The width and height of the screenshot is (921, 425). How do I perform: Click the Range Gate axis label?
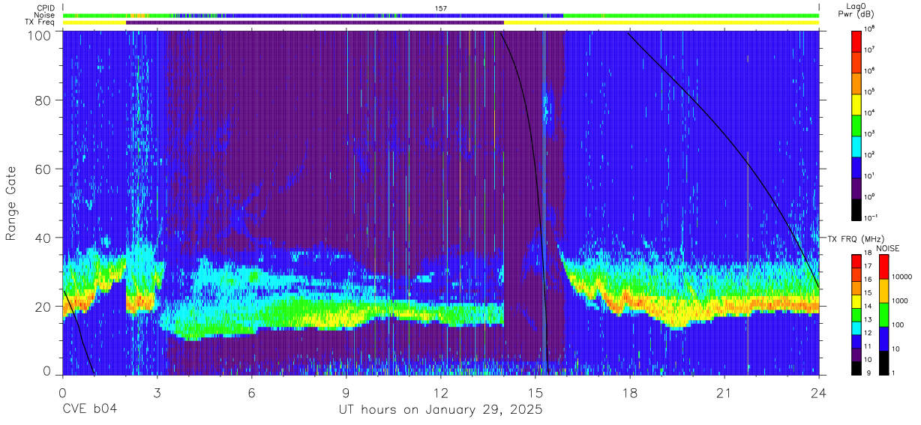11,204
